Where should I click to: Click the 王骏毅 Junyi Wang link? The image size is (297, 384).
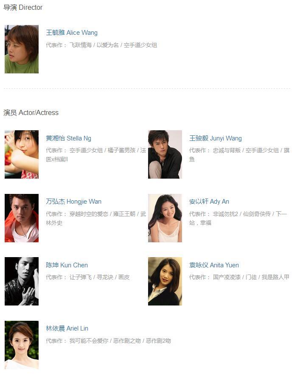(216, 138)
